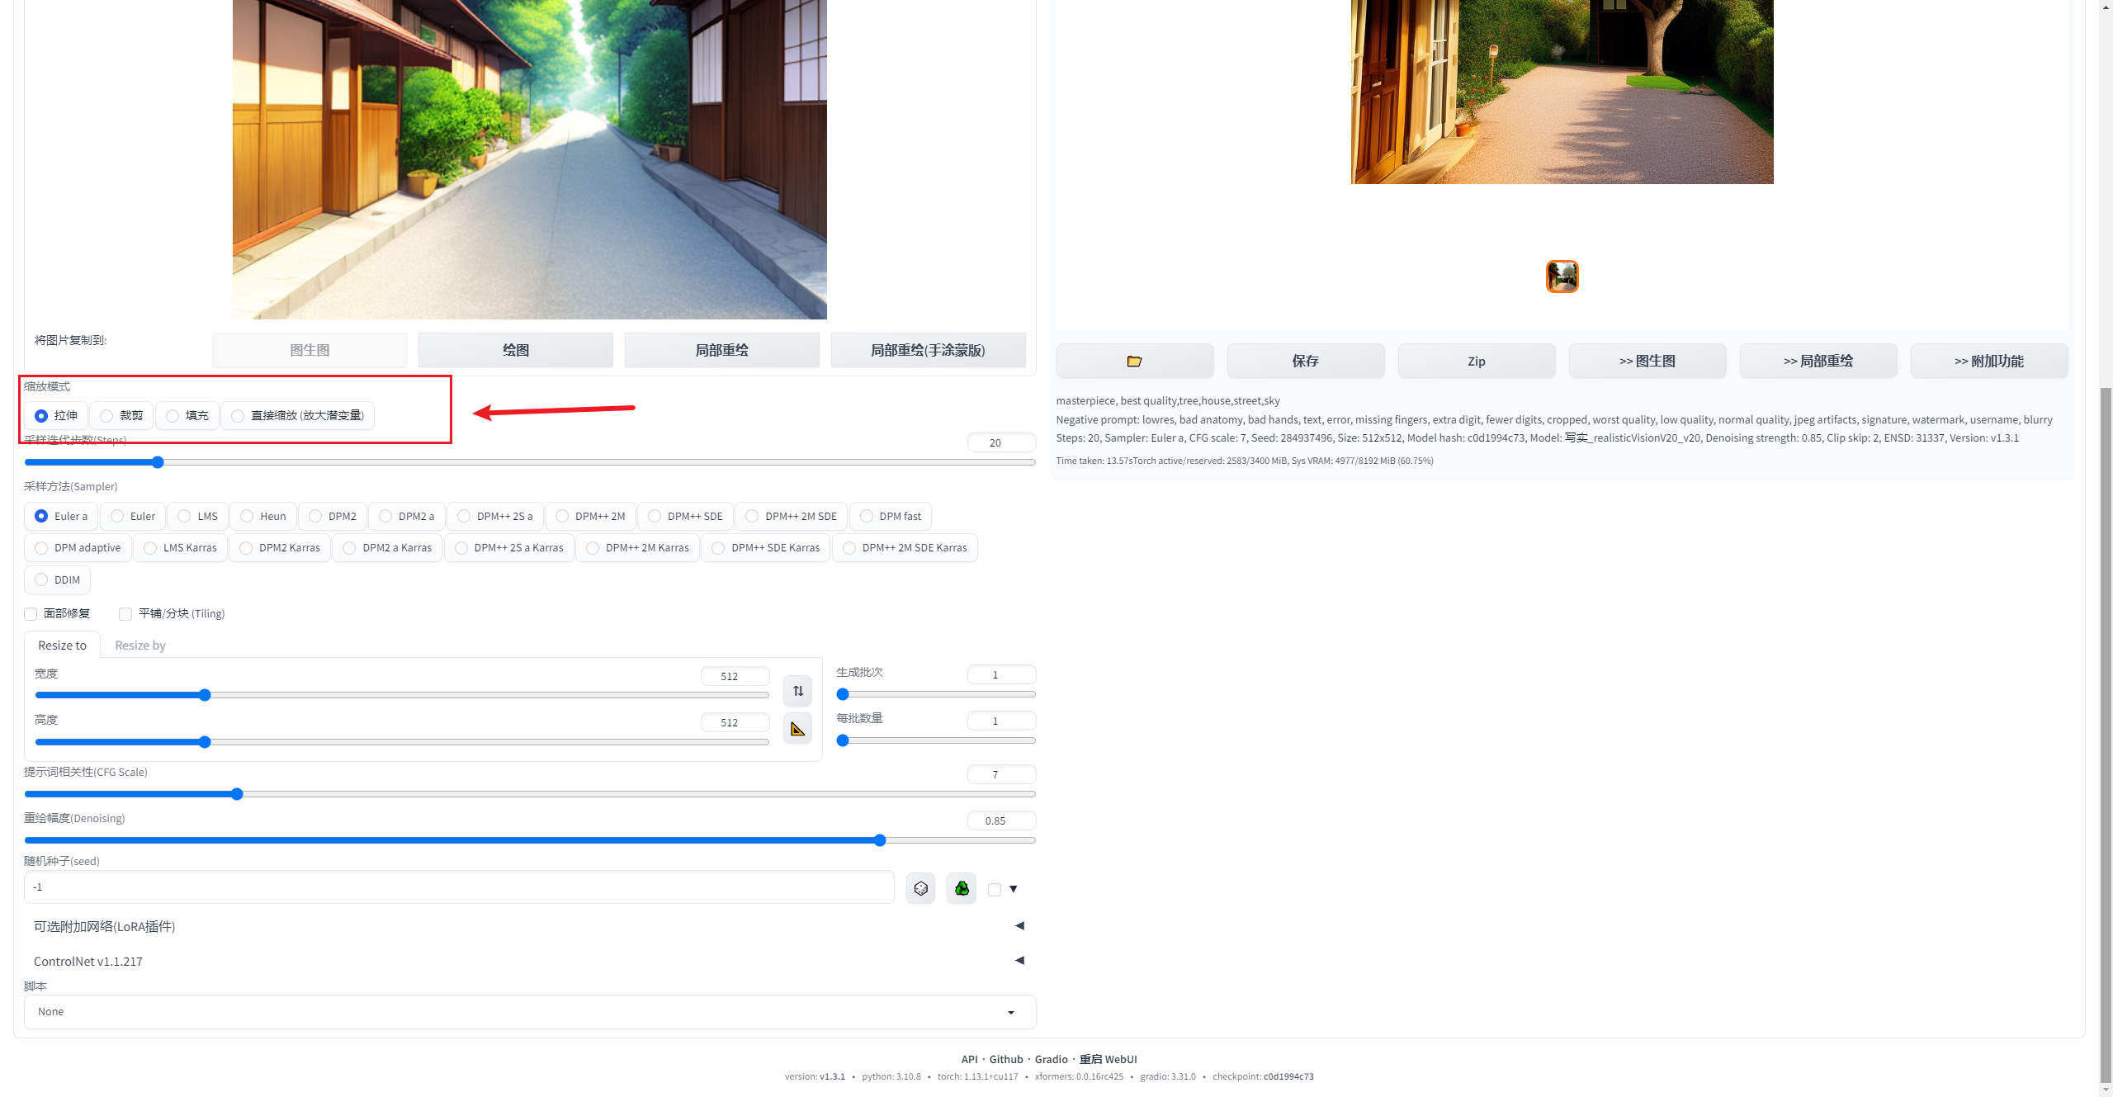Click the open folder icon button
The image size is (2113, 1097).
tap(1134, 362)
